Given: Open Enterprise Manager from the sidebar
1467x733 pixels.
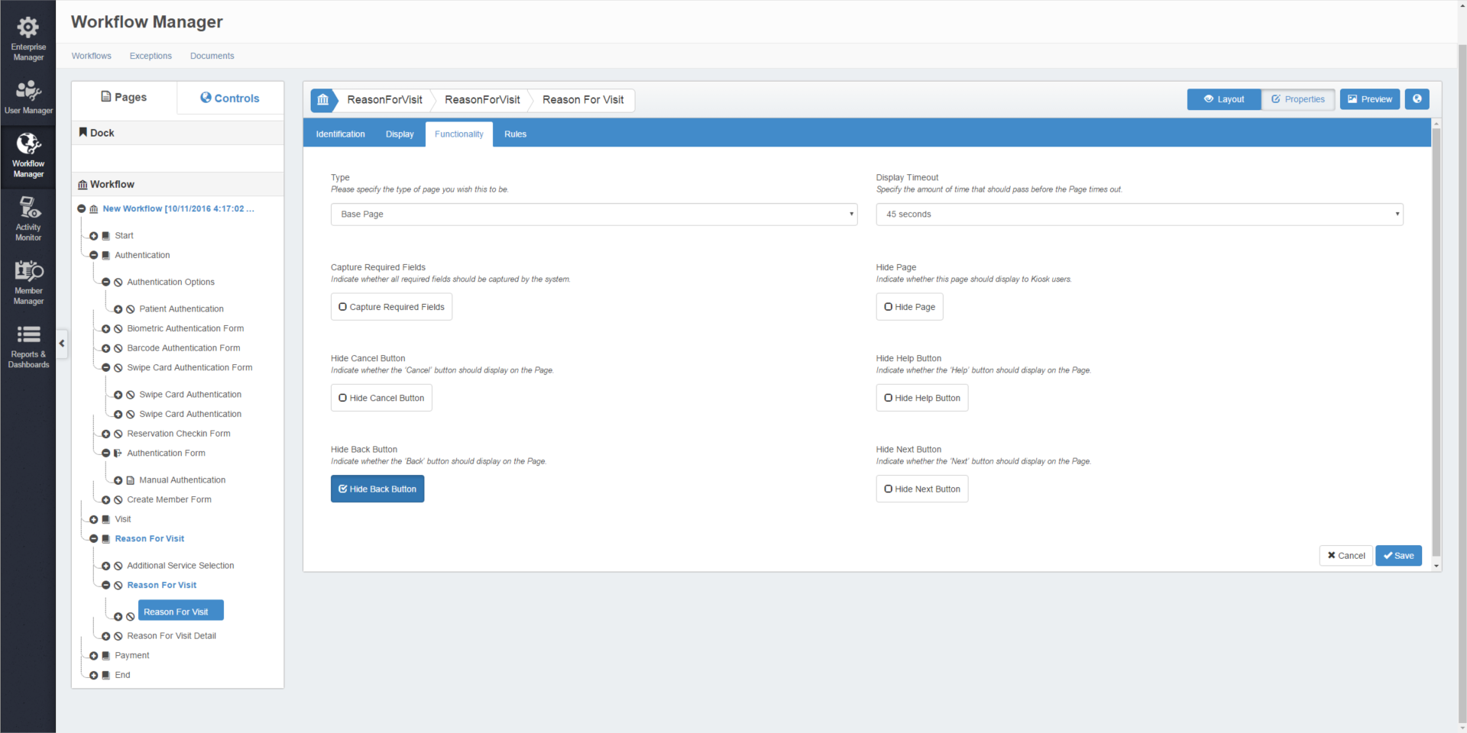Looking at the screenshot, I should pyautogui.click(x=28, y=38).
